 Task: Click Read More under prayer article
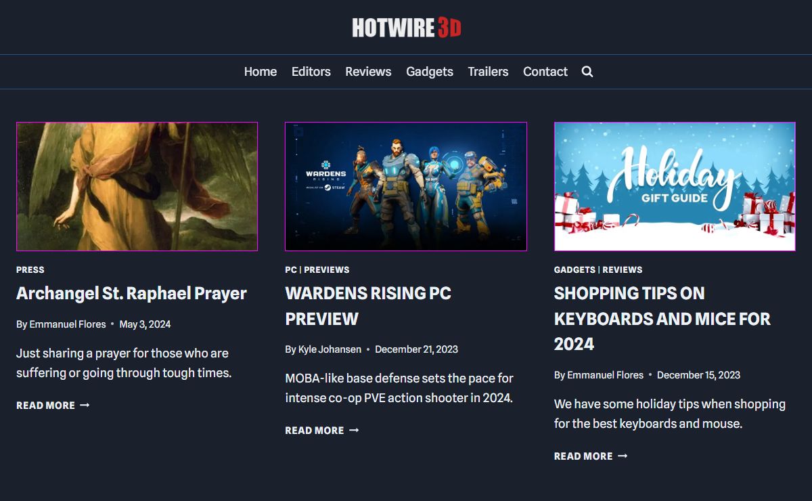pyautogui.click(x=53, y=406)
